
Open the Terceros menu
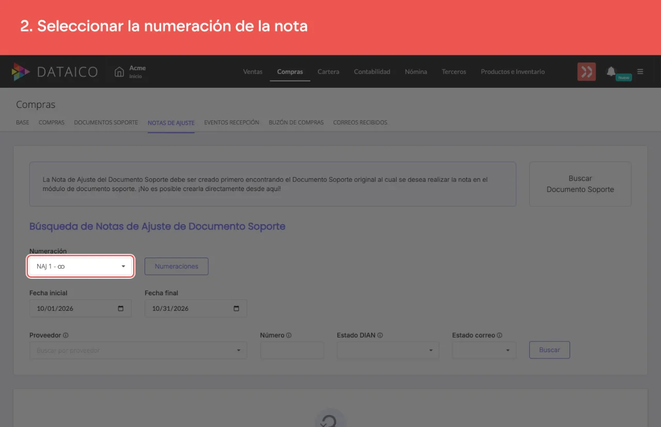point(454,72)
